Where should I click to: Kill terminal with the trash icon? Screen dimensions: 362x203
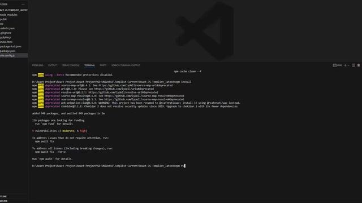[359, 65]
